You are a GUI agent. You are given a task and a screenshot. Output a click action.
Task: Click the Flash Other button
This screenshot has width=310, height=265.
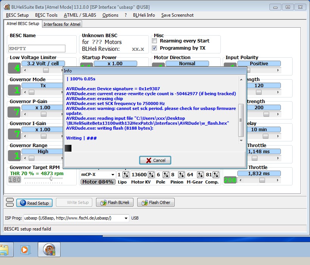coord(156,202)
